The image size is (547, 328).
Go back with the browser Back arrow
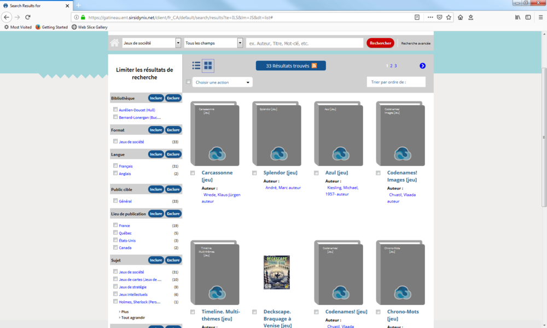tap(7, 17)
